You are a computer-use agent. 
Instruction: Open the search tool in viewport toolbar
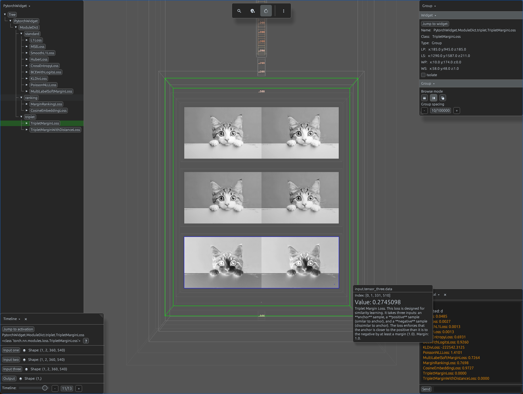coord(239,11)
